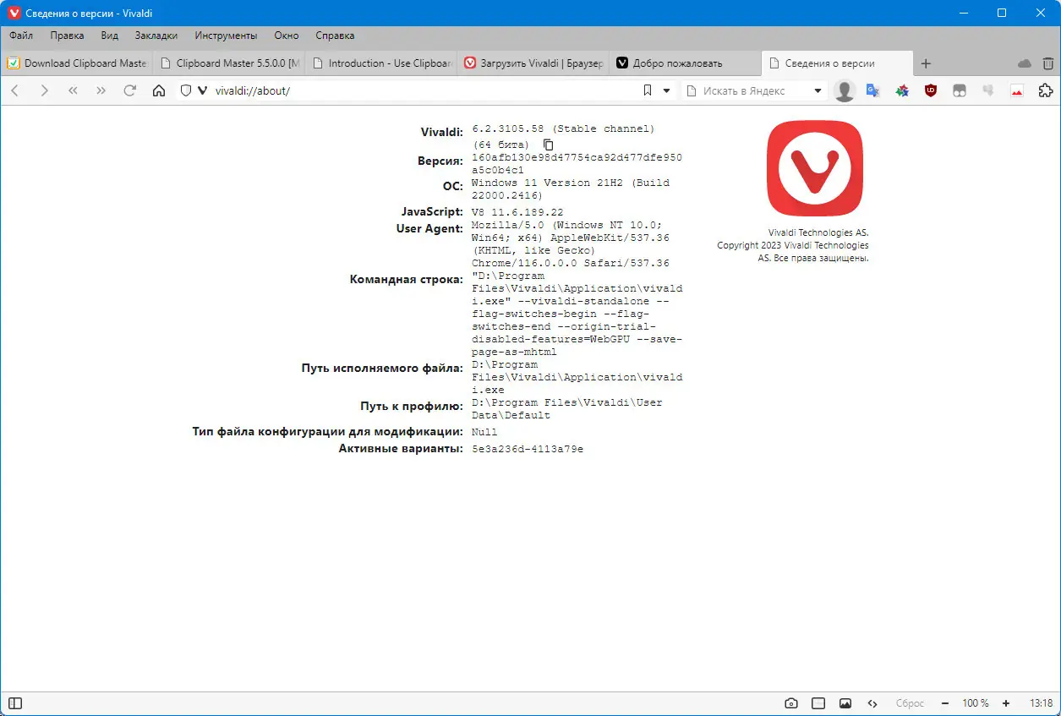This screenshot has height=716, width=1061.
Task: Open the search engine dropdown arrow
Action: 818,90
